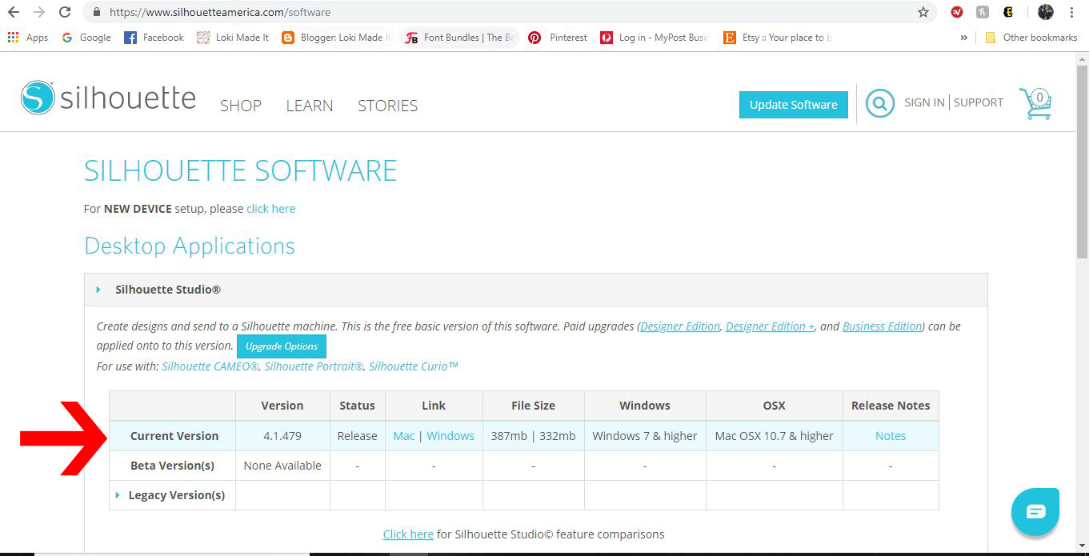
Task: Open the live chat bubble button
Action: coord(1035,511)
